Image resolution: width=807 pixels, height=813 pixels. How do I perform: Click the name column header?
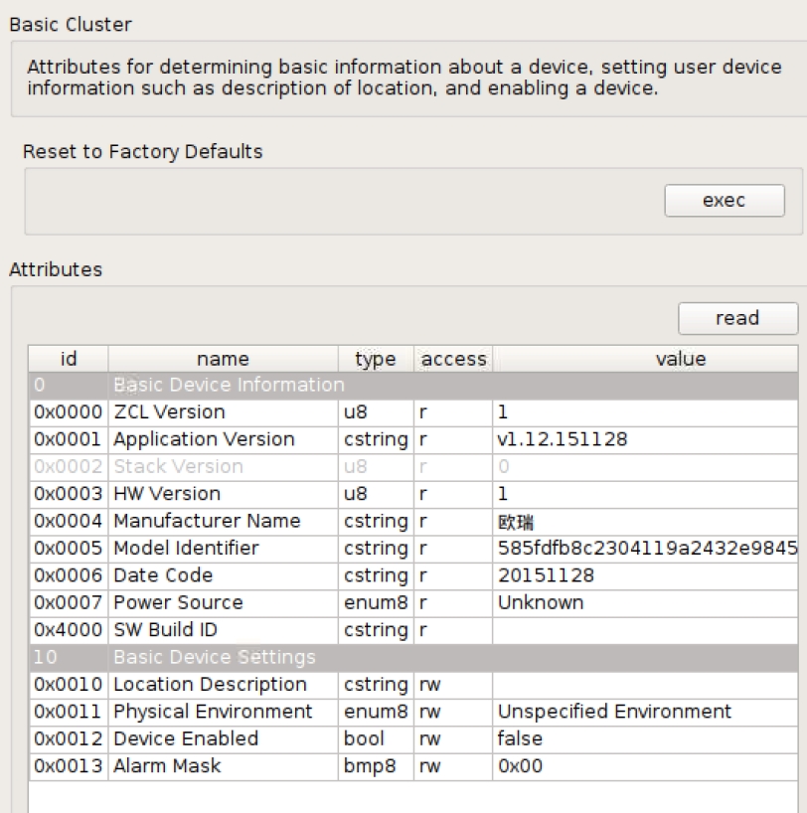pos(223,359)
